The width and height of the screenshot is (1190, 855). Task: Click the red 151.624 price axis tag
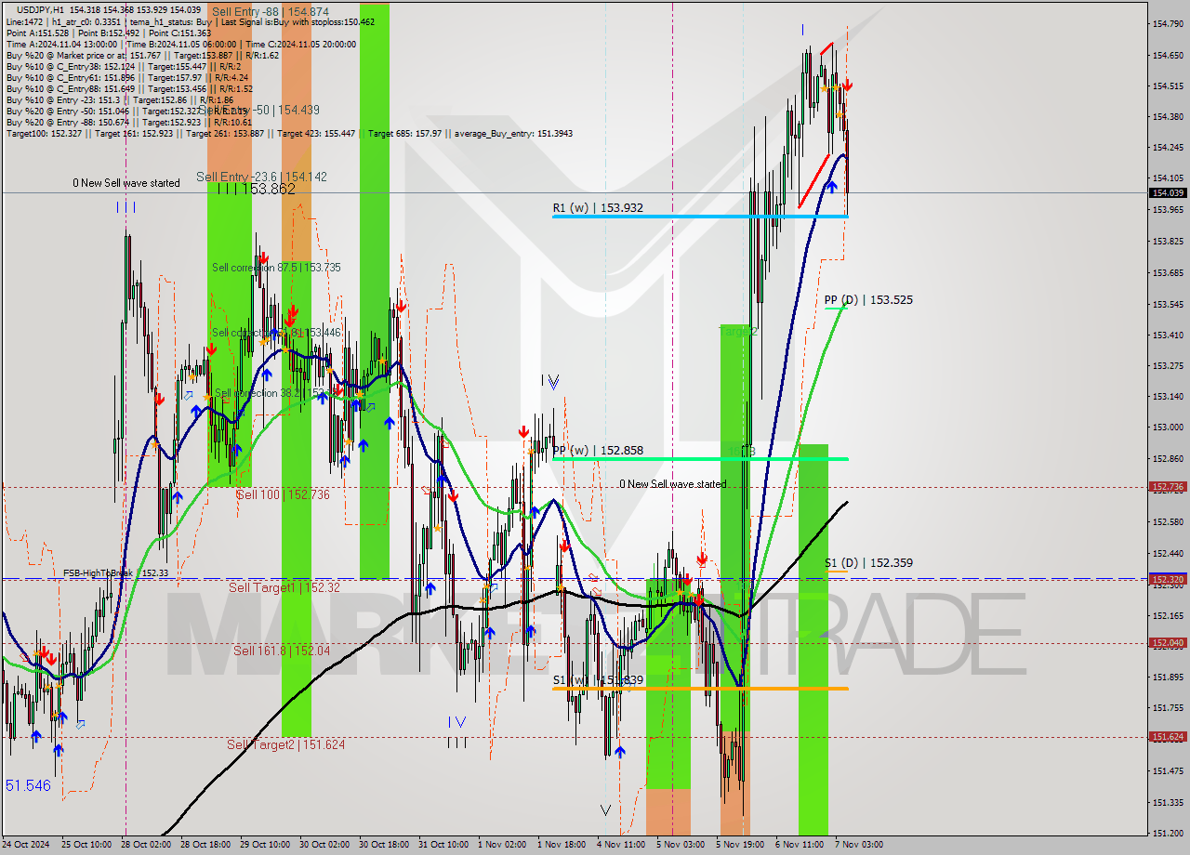(x=1168, y=736)
